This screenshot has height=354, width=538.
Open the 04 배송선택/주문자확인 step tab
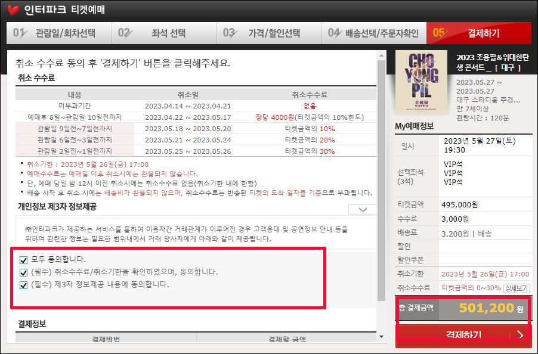[x=375, y=33]
